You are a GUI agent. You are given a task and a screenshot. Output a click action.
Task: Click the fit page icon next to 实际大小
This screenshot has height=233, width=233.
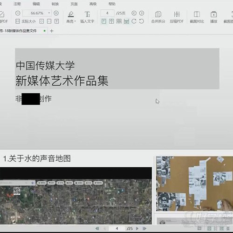tap(41, 21)
